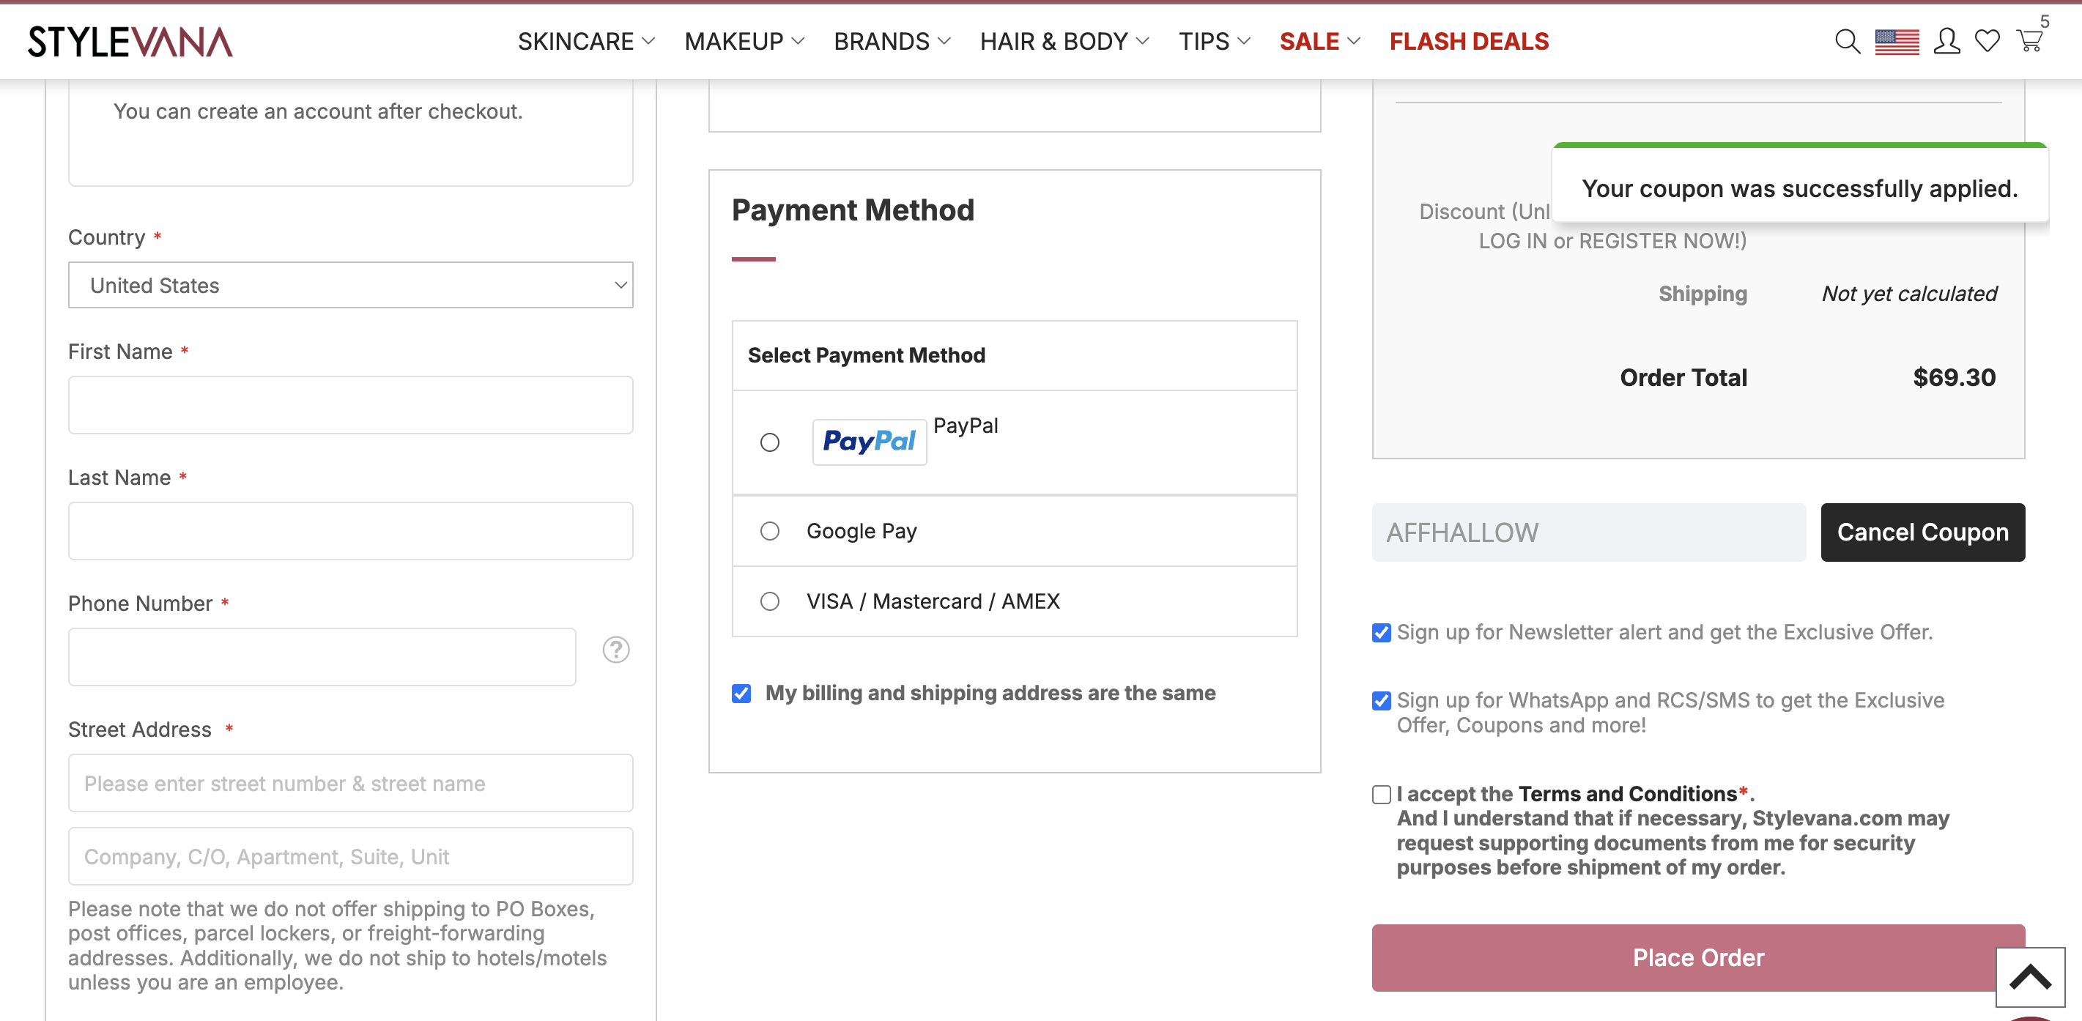Click the $69.30 order total amount
The height and width of the screenshot is (1021, 2082).
1955,377
